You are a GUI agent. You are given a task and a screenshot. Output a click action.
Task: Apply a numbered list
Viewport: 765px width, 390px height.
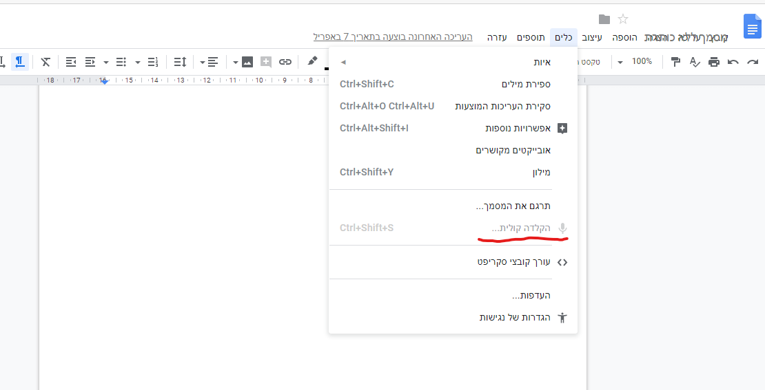point(153,62)
